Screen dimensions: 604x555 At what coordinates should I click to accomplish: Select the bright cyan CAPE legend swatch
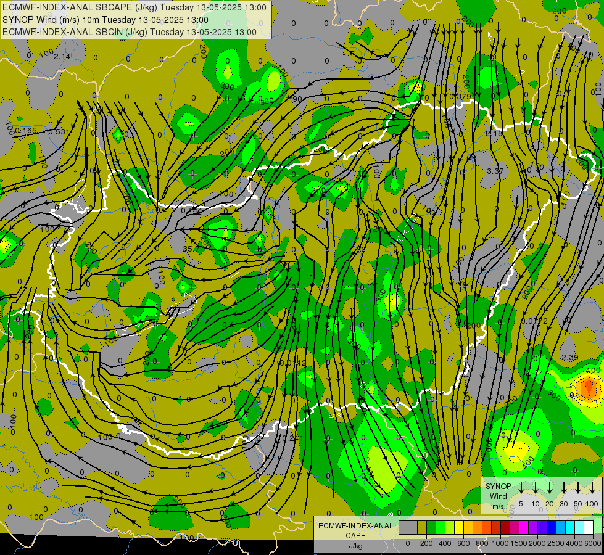click(571, 527)
